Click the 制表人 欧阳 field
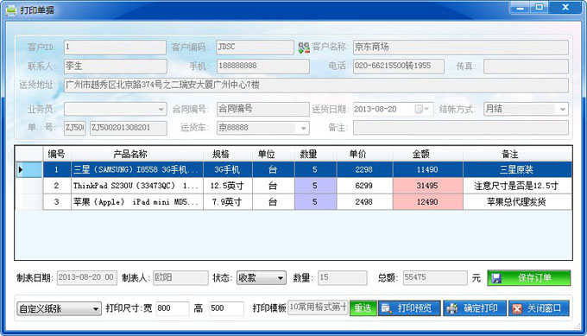 point(180,278)
